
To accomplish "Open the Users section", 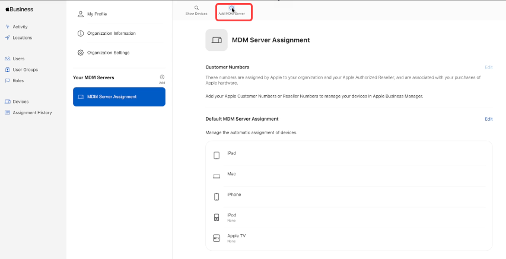I will pyautogui.click(x=18, y=59).
